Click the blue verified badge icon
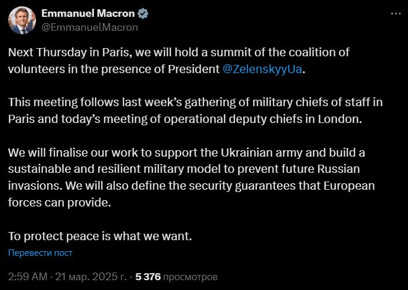 point(143,13)
